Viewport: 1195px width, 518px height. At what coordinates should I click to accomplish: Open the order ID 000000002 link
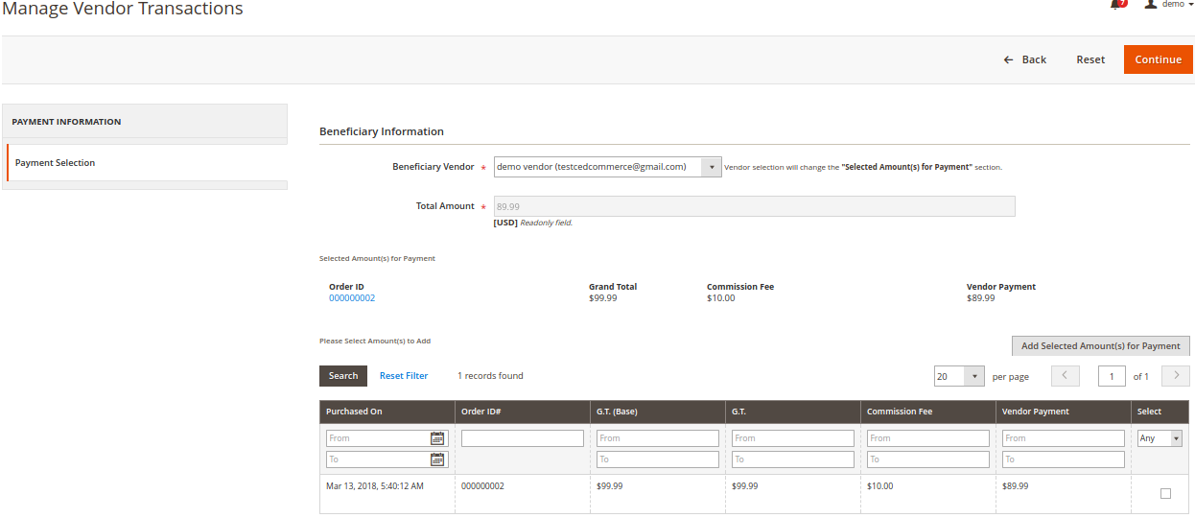click(x=352, y=298)
